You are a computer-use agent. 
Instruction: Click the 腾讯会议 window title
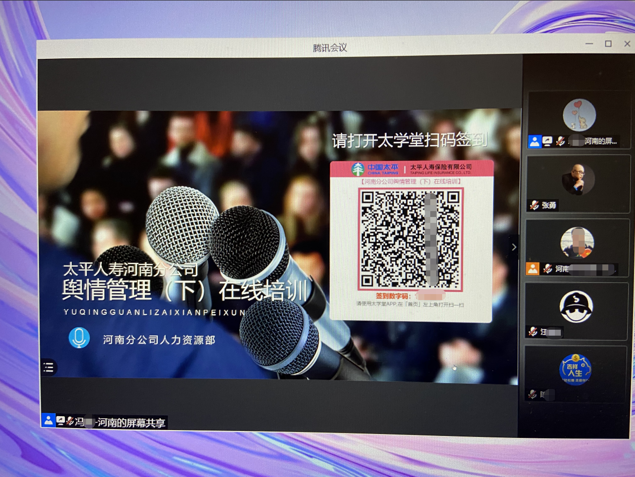(330, 48)
